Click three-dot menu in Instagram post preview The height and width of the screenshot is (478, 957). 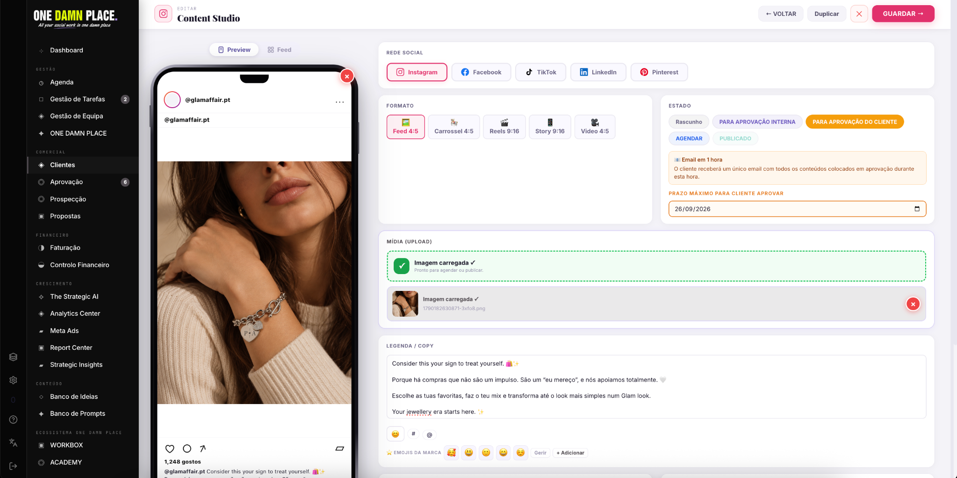pyautogui.click(x=340, y=101)
